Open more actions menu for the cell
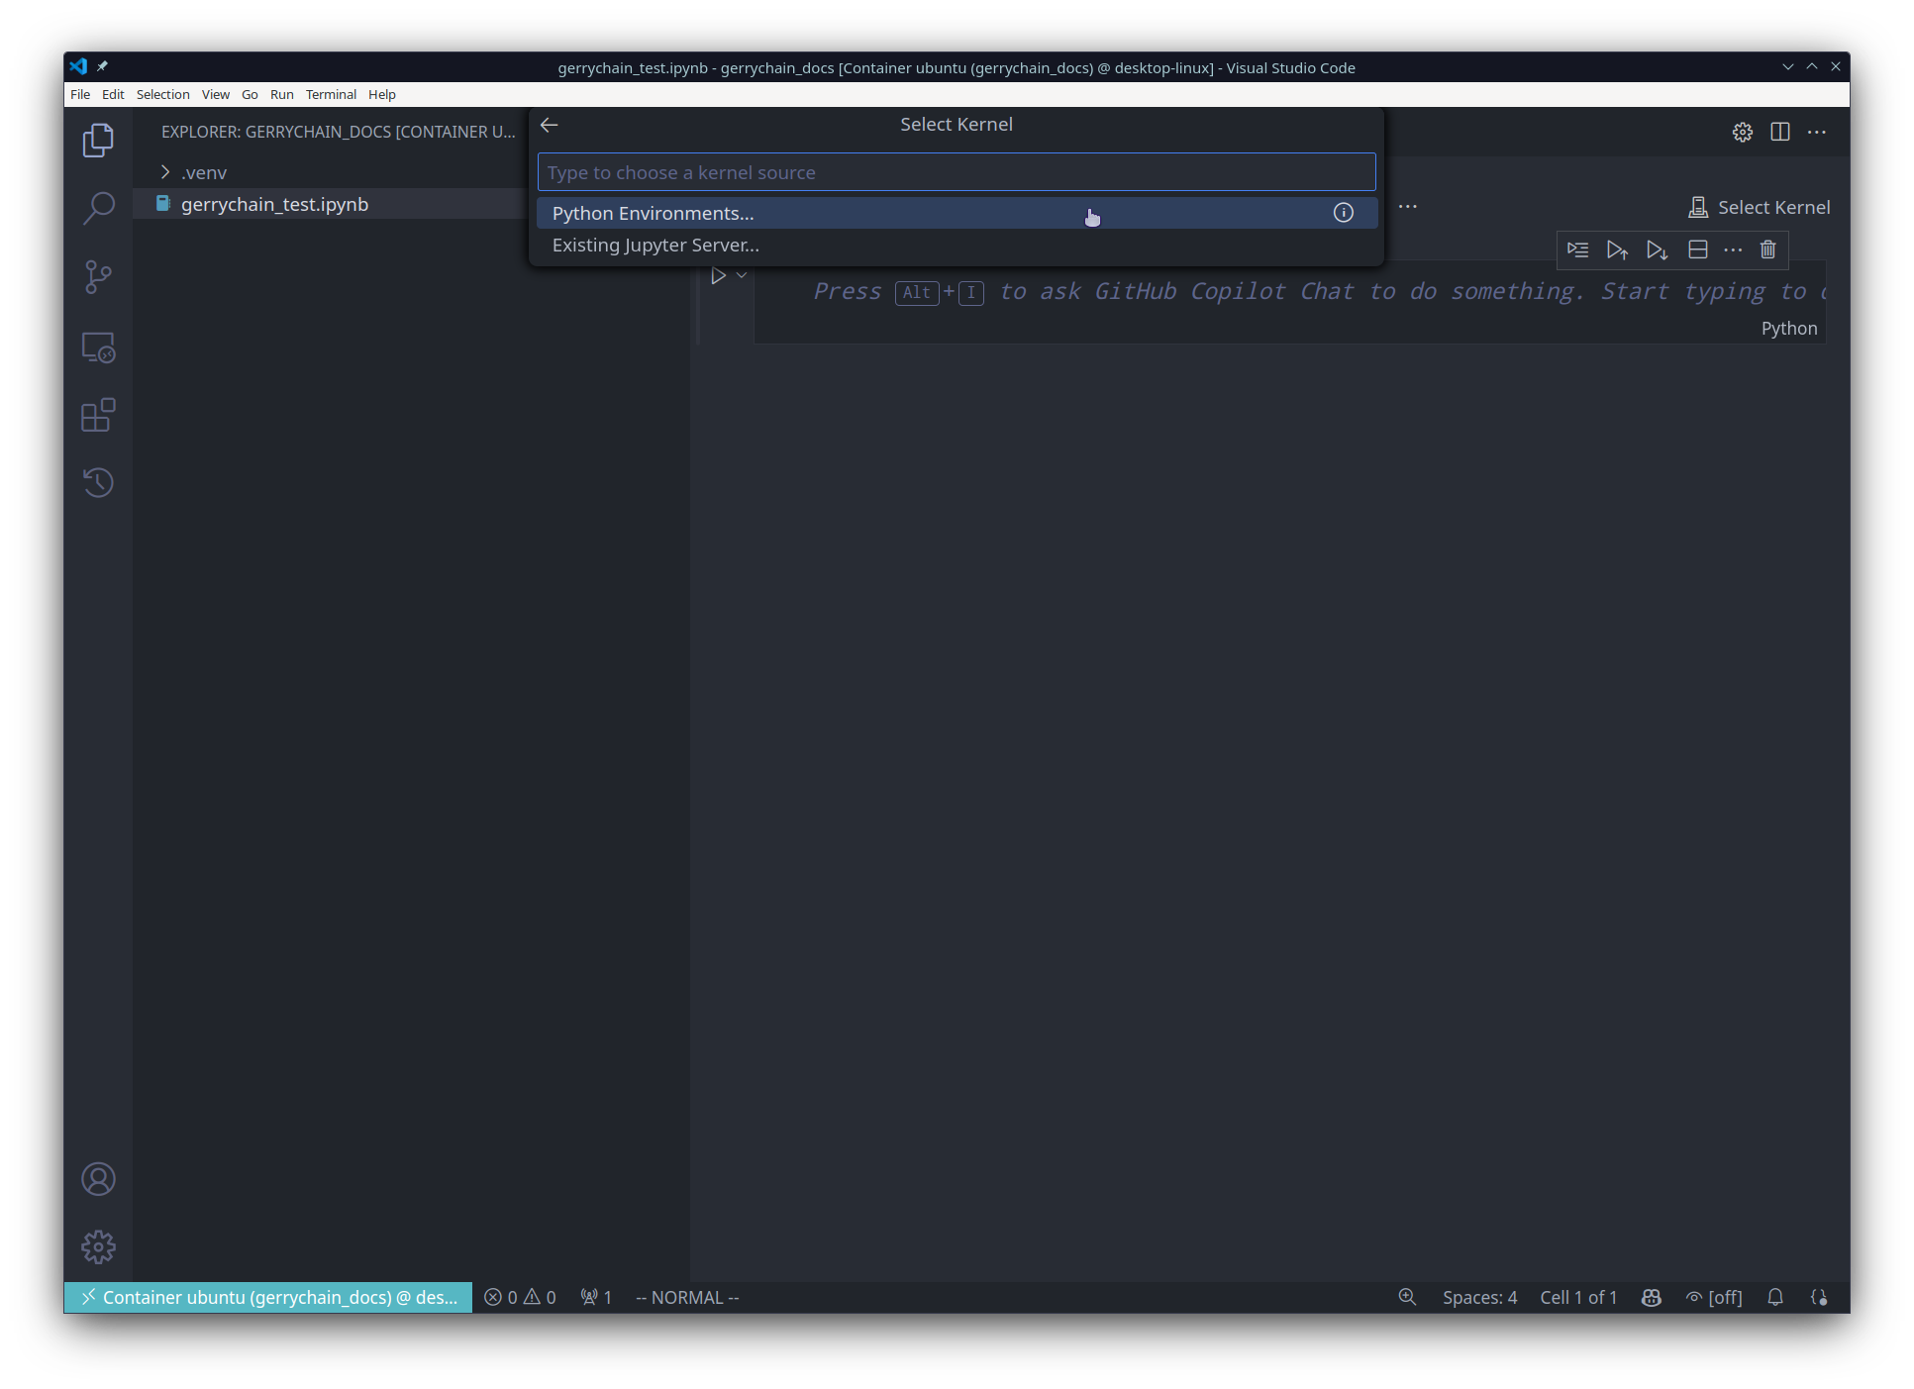The image size is (1914, 1389). click(x=1734, y=249)
